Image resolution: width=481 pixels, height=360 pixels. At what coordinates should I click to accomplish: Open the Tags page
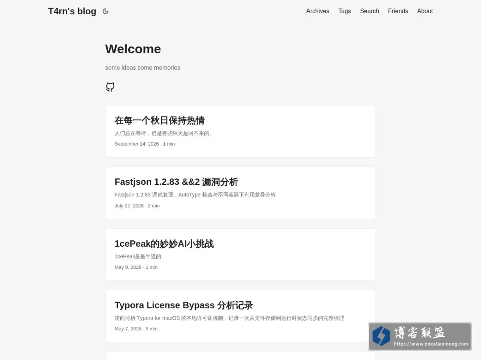pyautogui.click(x=344, y=11)
